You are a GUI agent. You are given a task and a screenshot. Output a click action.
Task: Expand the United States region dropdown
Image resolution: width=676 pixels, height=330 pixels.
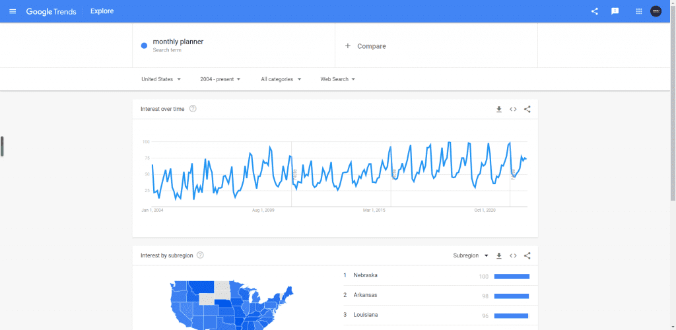pos(161,79)
